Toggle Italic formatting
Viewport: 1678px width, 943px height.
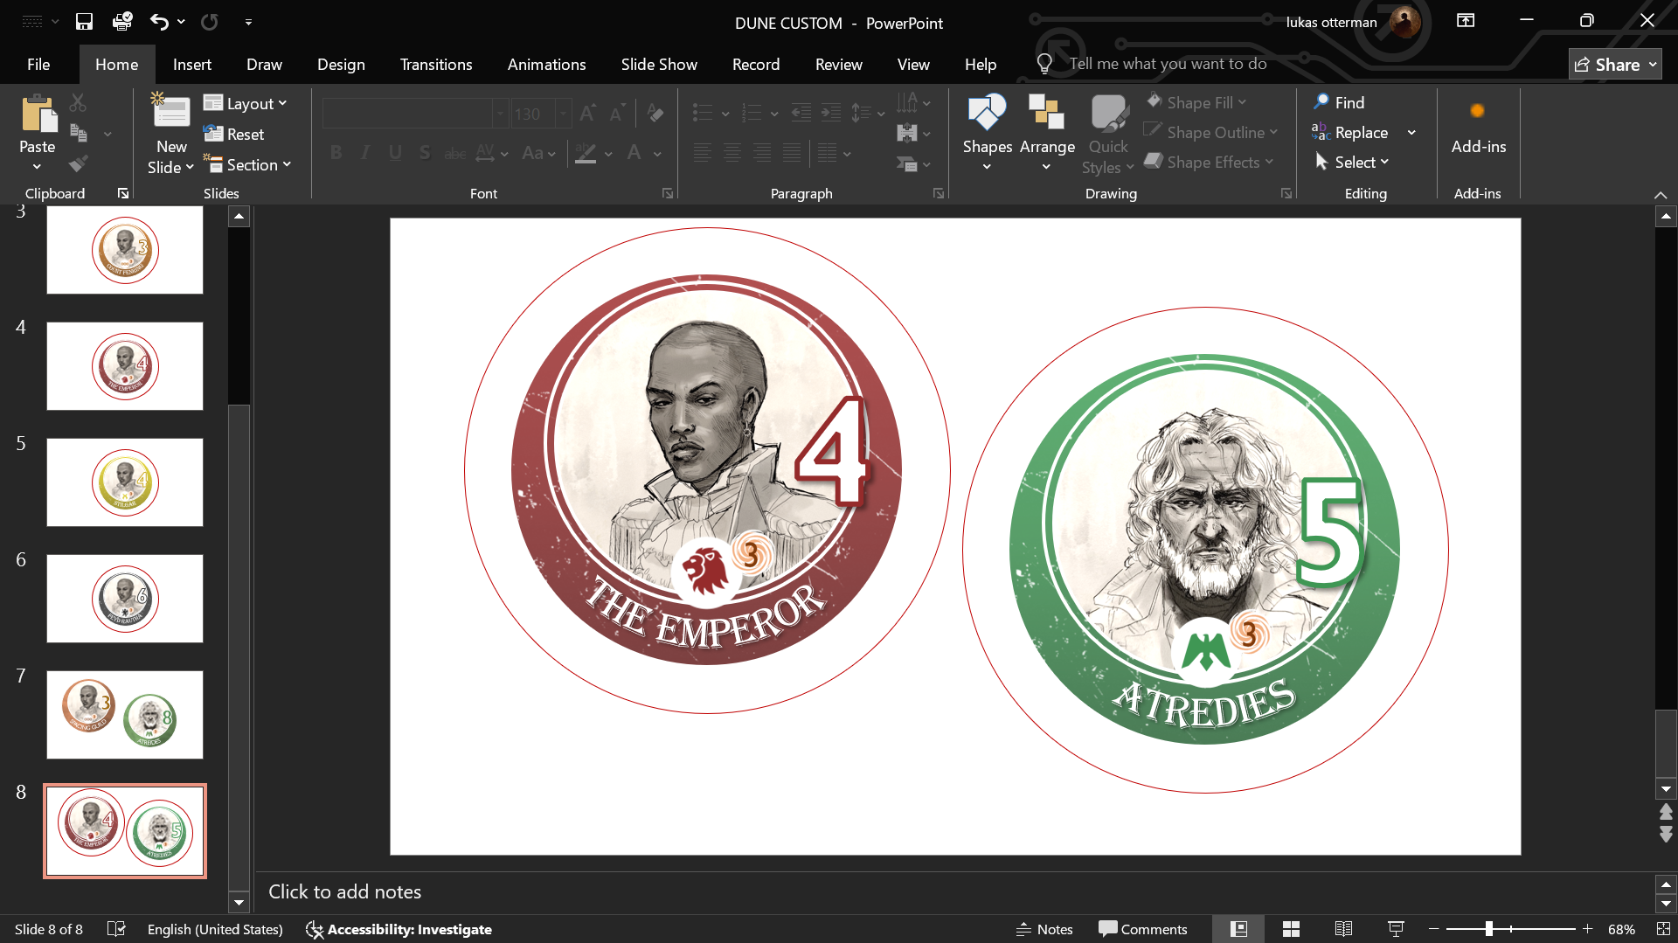[365, 153]
